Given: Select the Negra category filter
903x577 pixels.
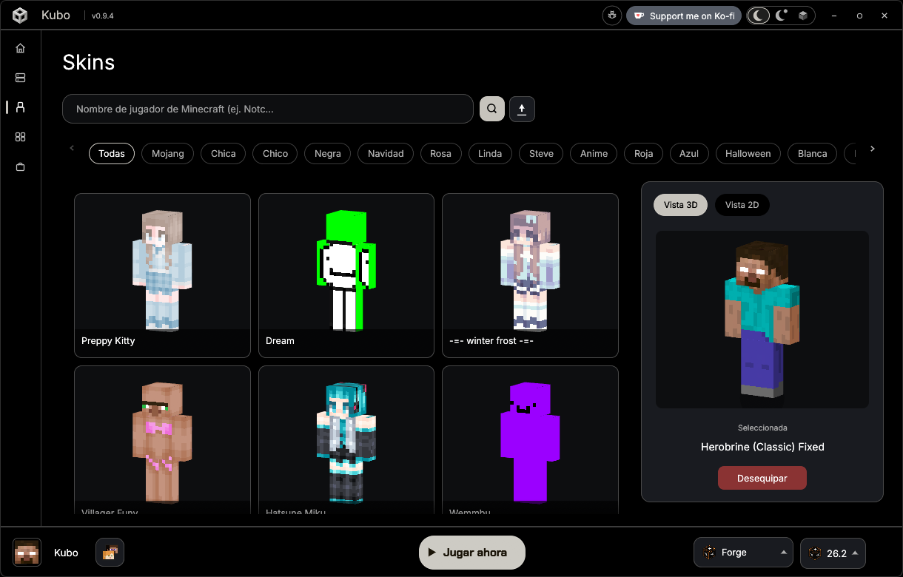Looking at the screenshot, I should pyautogui.click(x=328, y=154).
